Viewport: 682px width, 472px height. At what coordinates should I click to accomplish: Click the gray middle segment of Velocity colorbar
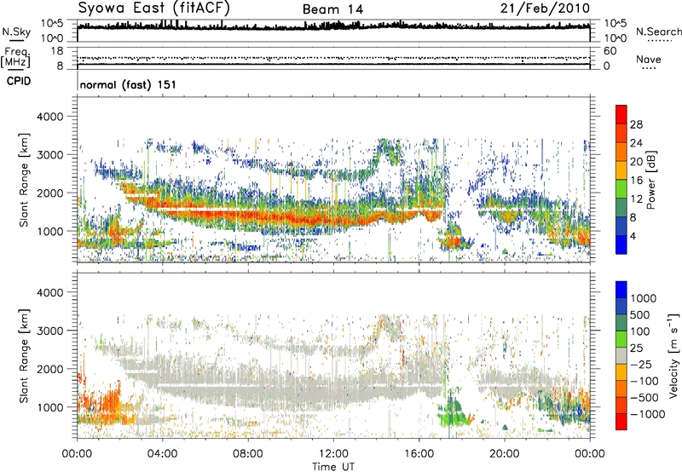coord(621,356)
